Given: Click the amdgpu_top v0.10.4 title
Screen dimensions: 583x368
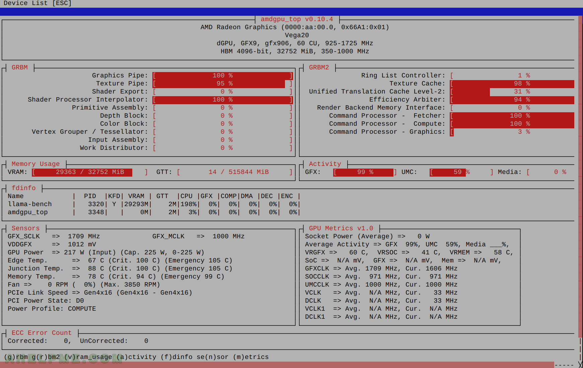Looking at the screenshot, I should point(297,19).
